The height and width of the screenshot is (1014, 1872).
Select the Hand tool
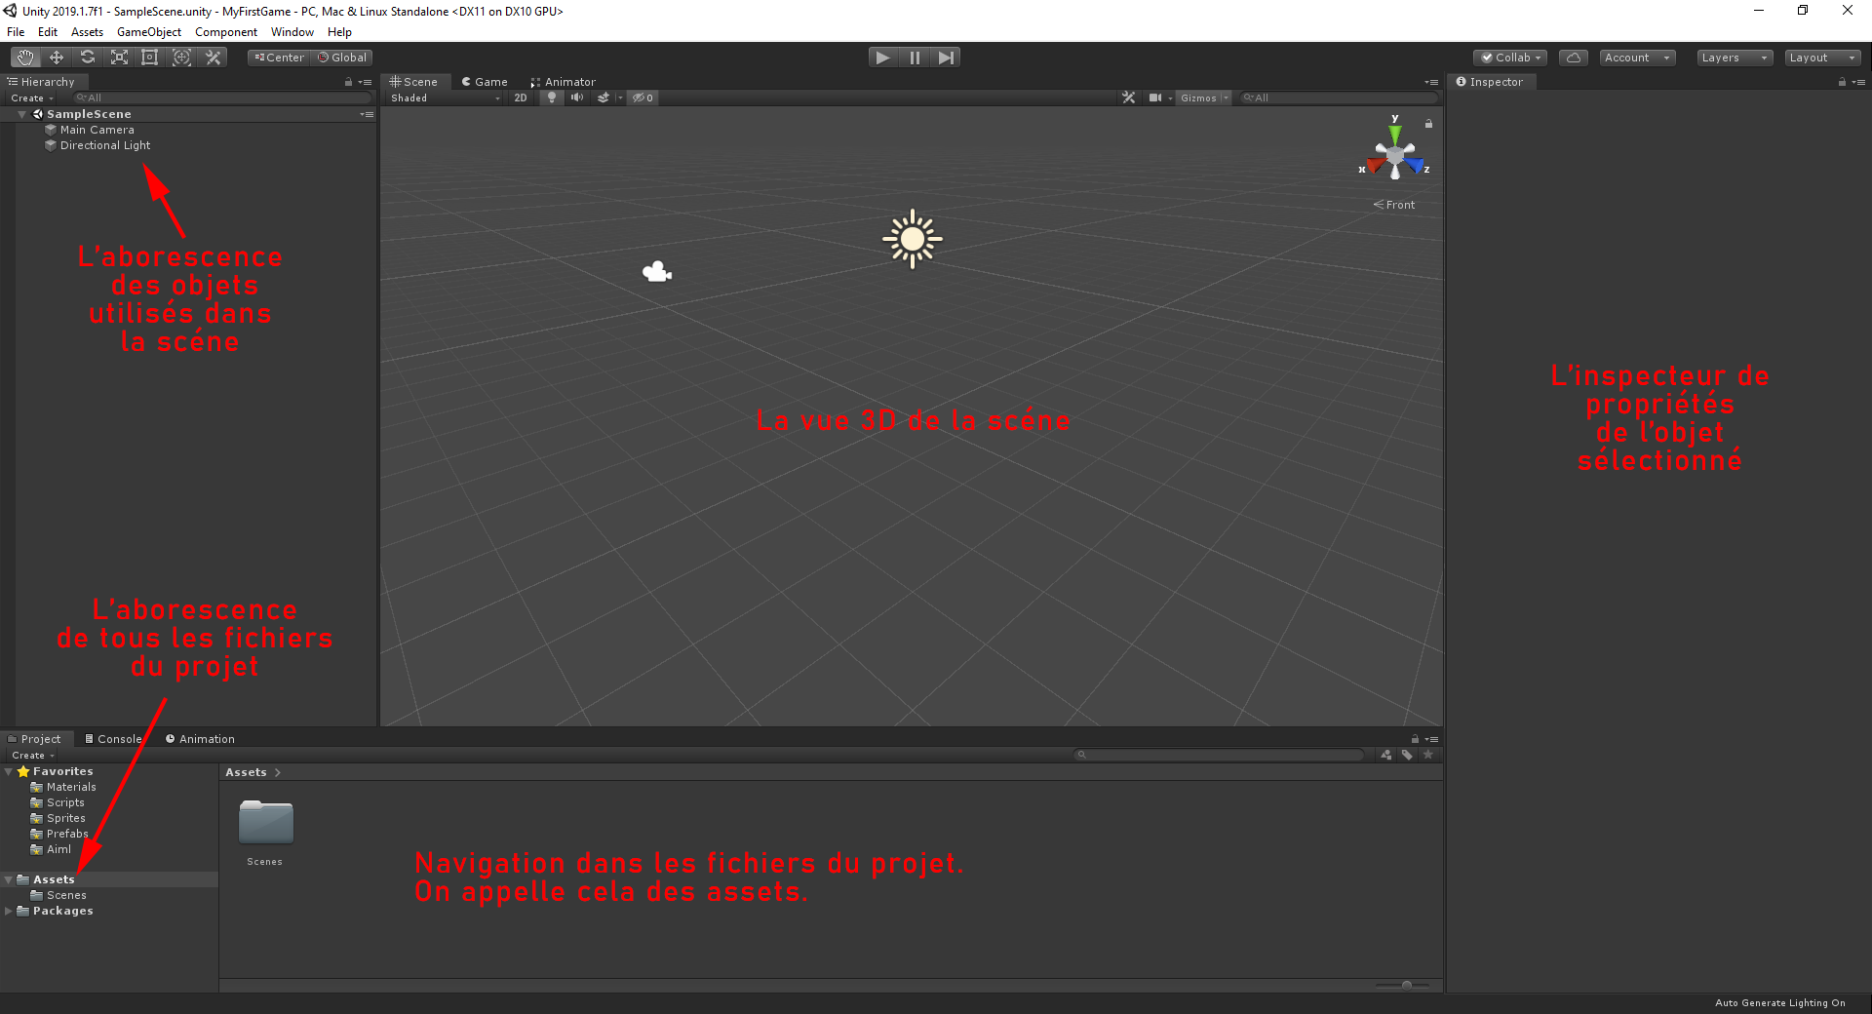click(x=24, y=57)
